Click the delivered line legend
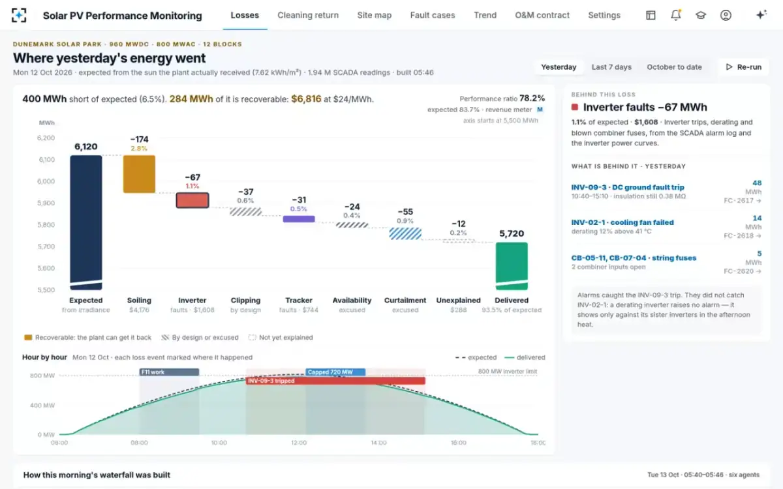The height and width of the screenshot is (489, 783). click(524, 357)
